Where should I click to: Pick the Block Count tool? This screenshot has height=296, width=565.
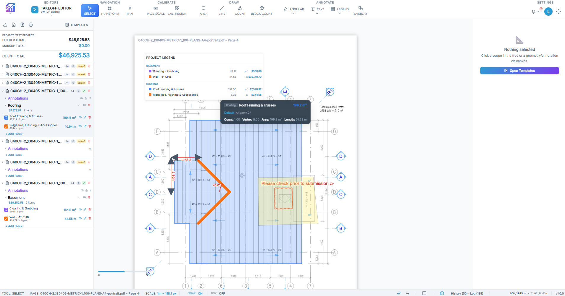tap(261, 10)
